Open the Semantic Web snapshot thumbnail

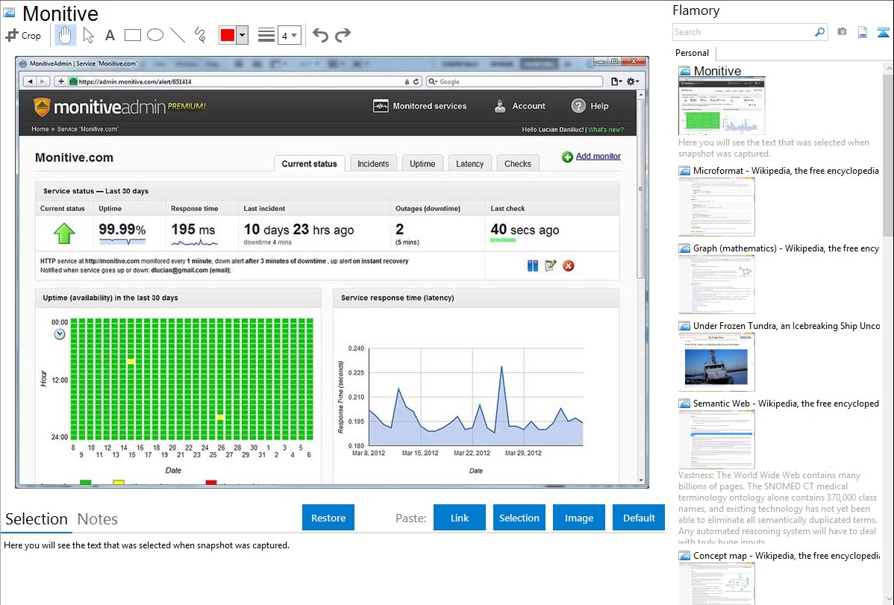pyautogui.click(x=716, y=439)
